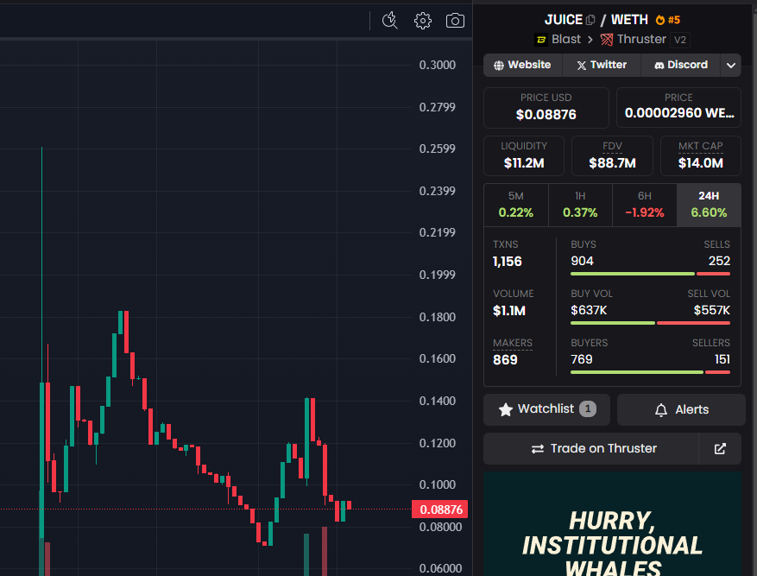Copy the JUICE token address

(x=591, y=20)
